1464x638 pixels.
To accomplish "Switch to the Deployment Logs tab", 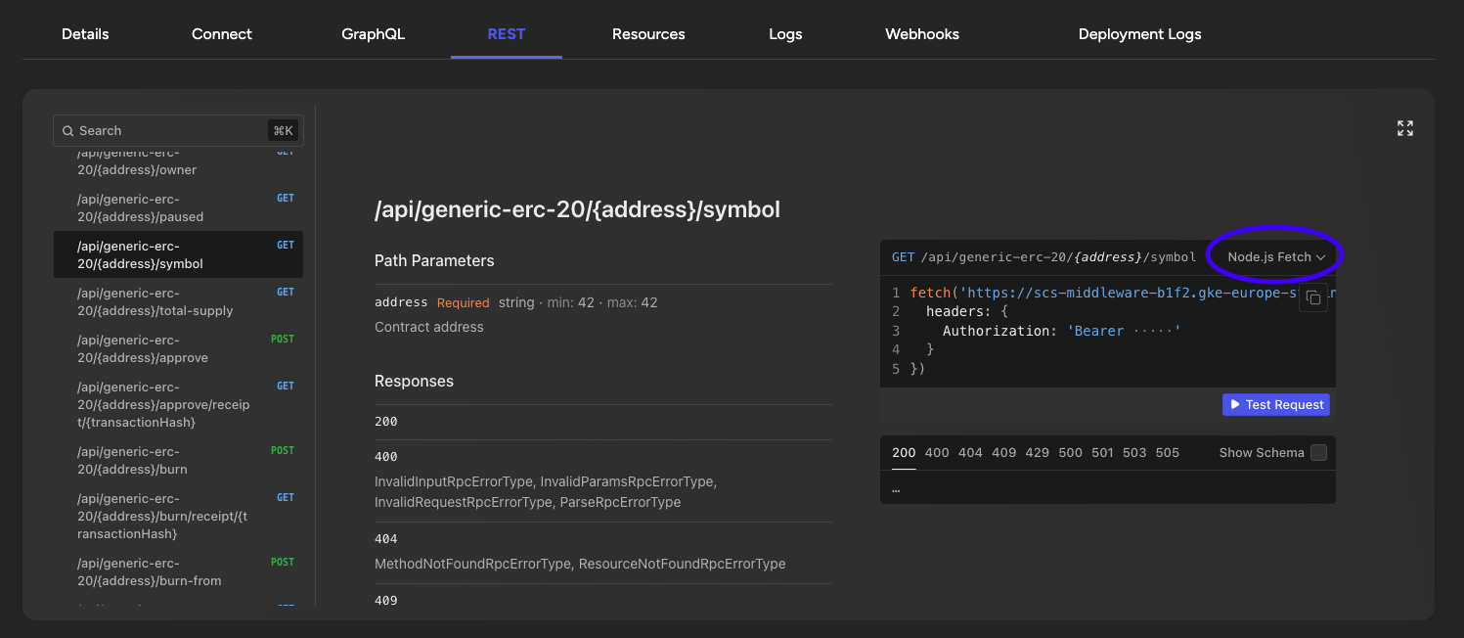I will pos(1139,33).
